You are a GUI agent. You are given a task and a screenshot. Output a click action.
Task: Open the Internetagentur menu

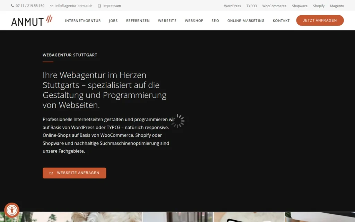pyautogui.click(x=83, y=20)
